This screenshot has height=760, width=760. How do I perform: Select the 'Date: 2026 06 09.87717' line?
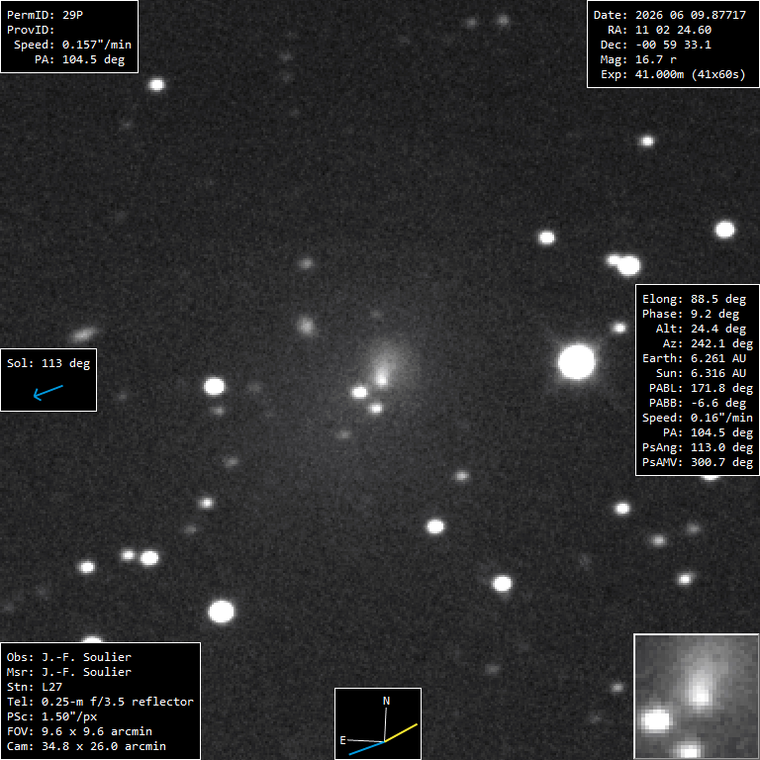(x=669, y=15)
